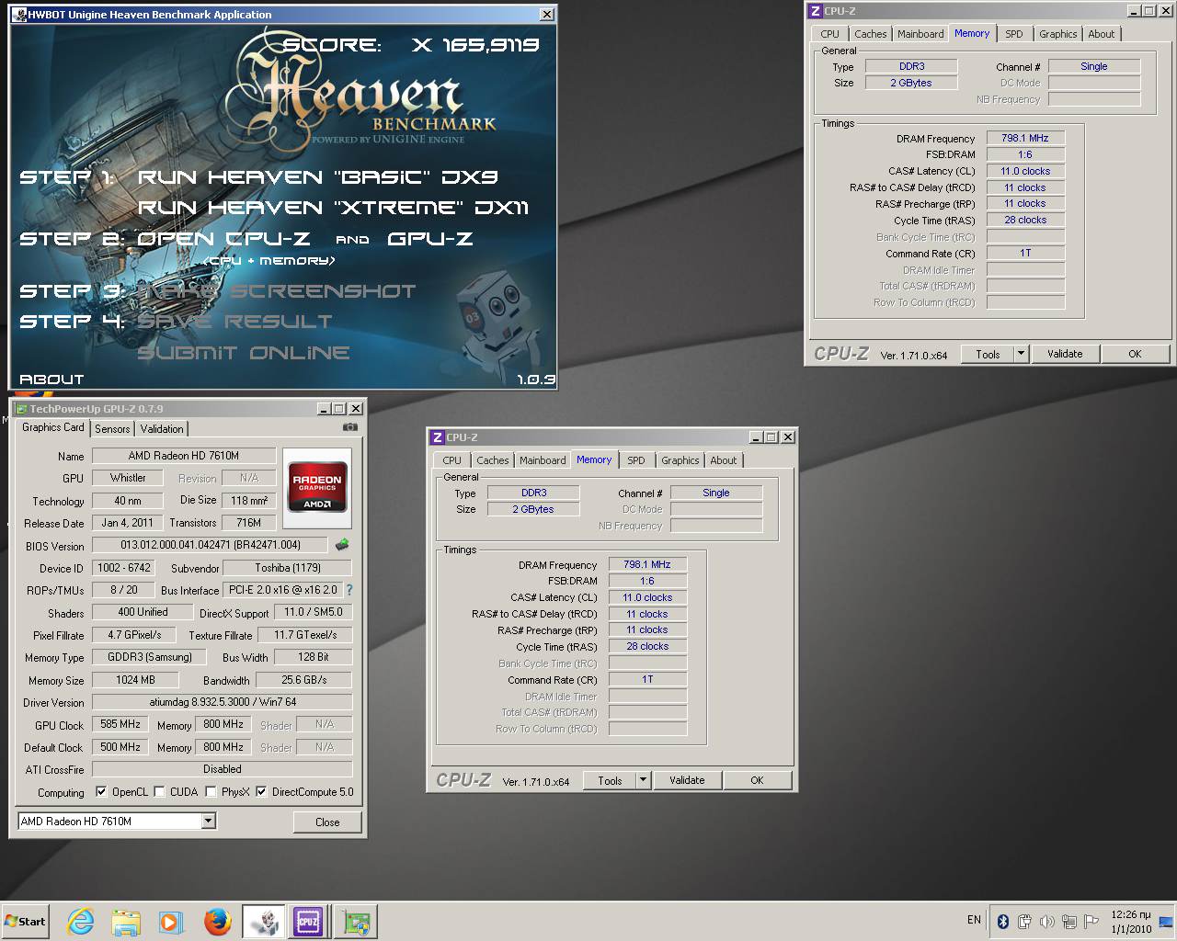The height and width of the screenshot is (941, 1177).
Task: Click OK in top-right CPU-Z window
Action: coord(1135,354)
